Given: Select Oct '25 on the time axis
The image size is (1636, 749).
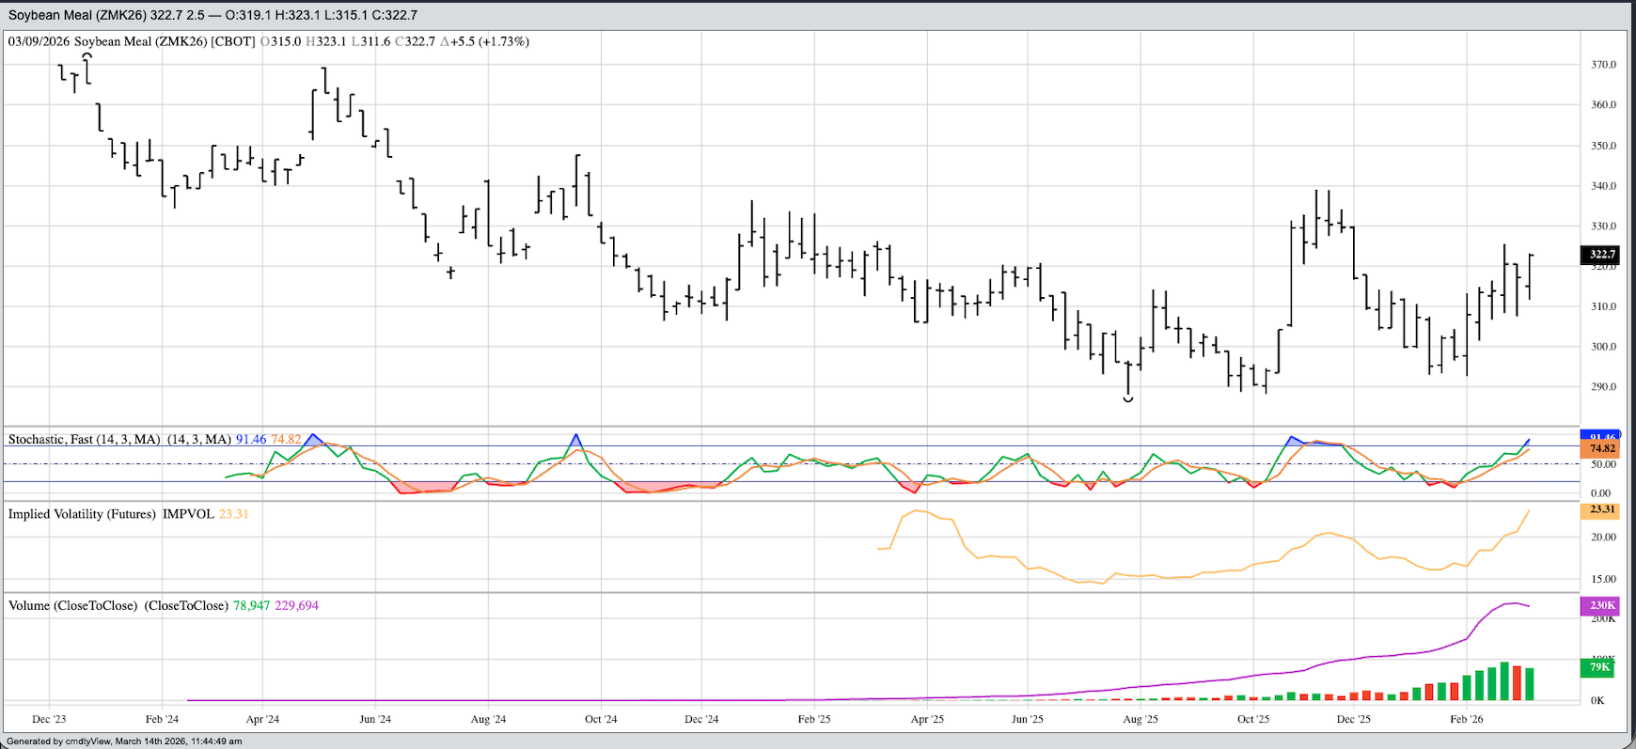Looking at the screenshot, I should [1252, 719].
